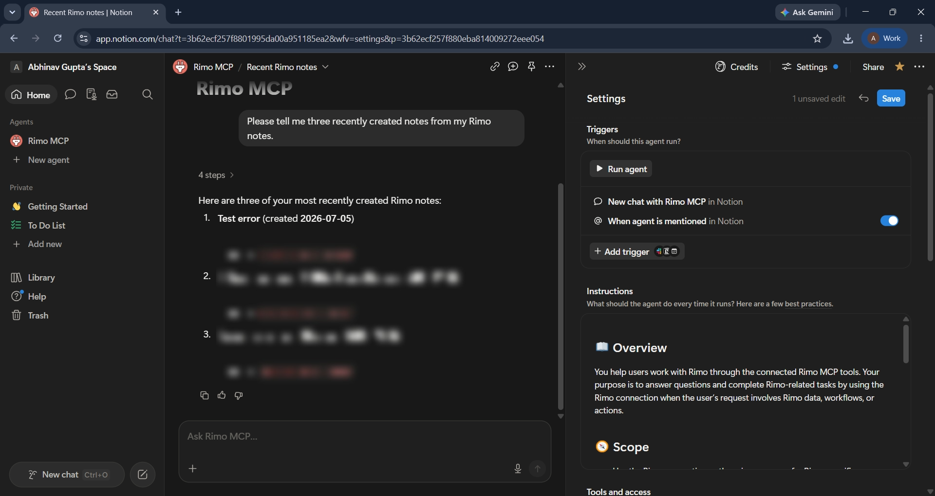Save the agent settings
This screenshot has height=496, width=935.
[x=891, y=98]
